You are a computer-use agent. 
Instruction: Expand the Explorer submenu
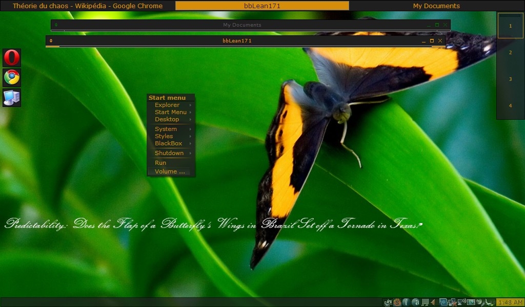coord(171,105)
